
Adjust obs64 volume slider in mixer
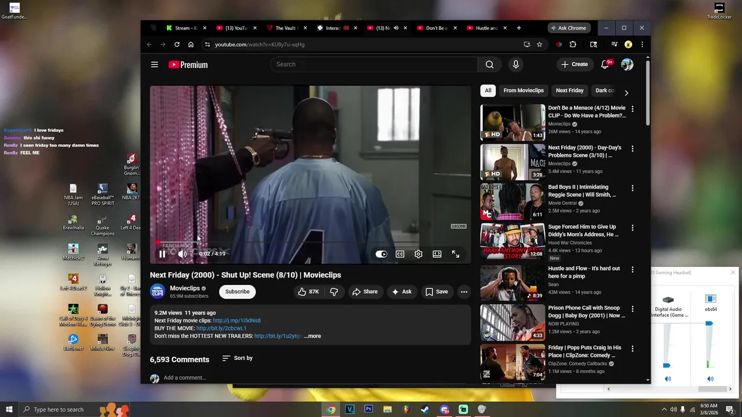(x=708, y=324)
